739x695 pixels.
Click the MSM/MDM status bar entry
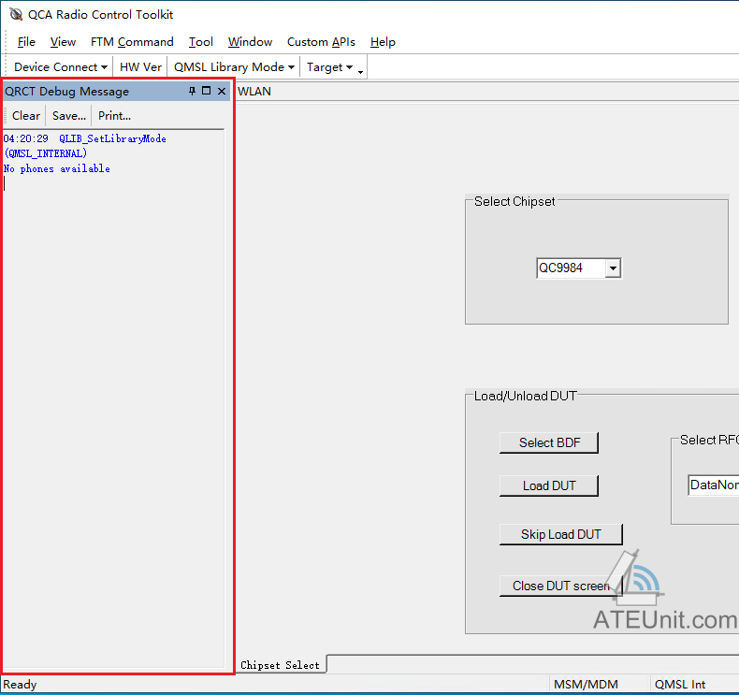pos(586,684)
